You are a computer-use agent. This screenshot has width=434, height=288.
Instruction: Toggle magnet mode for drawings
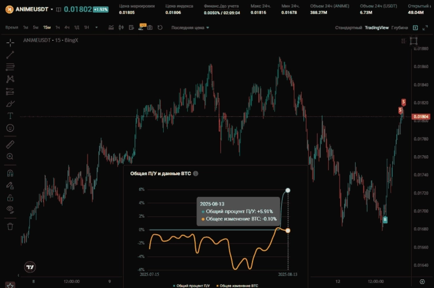point(10,172)
